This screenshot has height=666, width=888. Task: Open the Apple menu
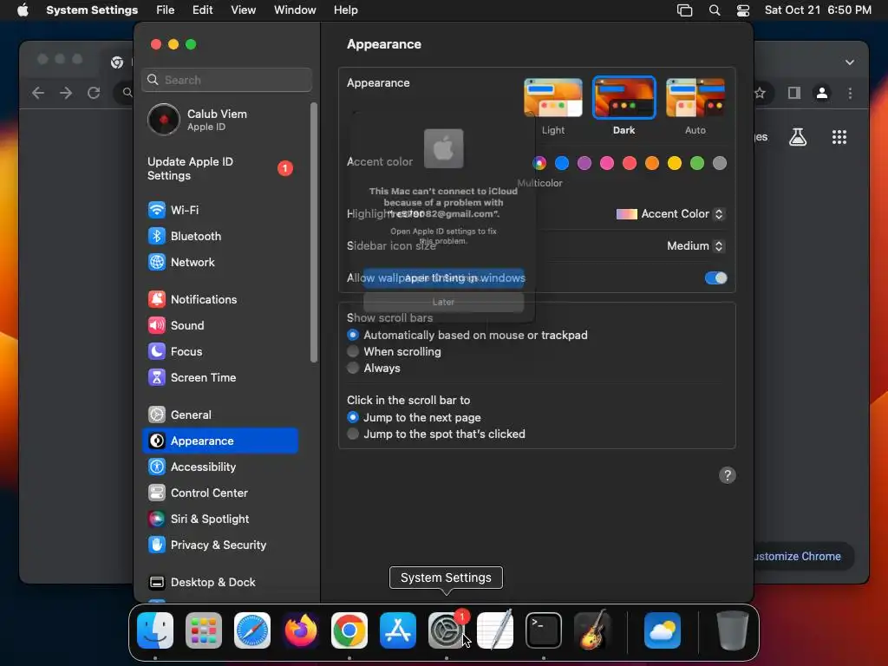tap(23, 10)
